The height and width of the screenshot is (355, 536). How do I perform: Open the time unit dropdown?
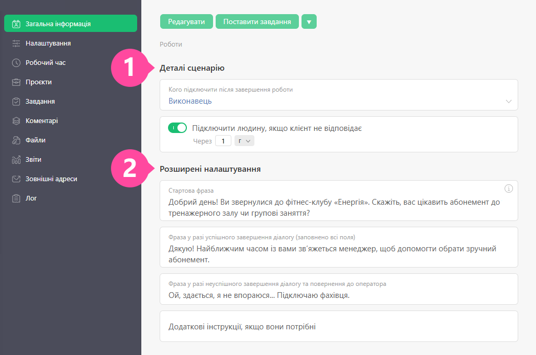(x=244, y=141)
